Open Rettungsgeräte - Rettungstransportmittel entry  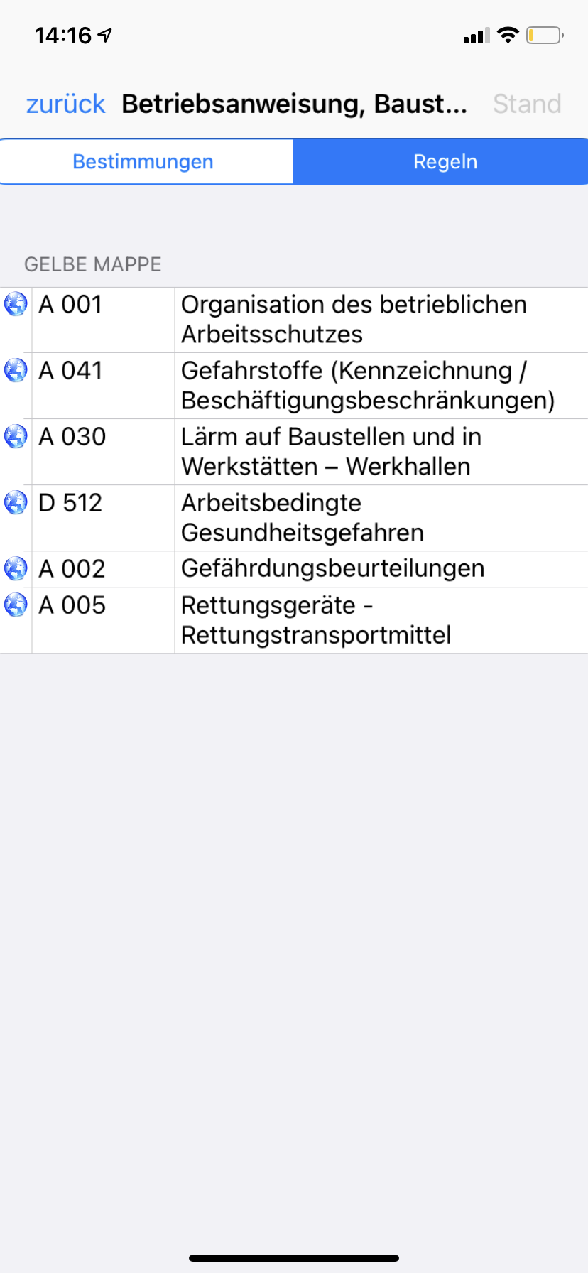pyautogui.click(x=294, y=620)
